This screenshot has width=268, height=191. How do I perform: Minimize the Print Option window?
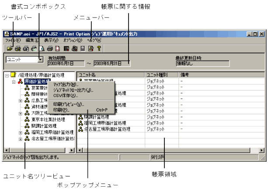coord(249,34)
